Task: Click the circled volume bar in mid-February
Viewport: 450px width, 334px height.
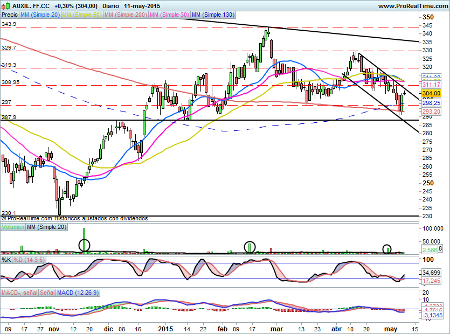Action: click(x=250, y=247)
